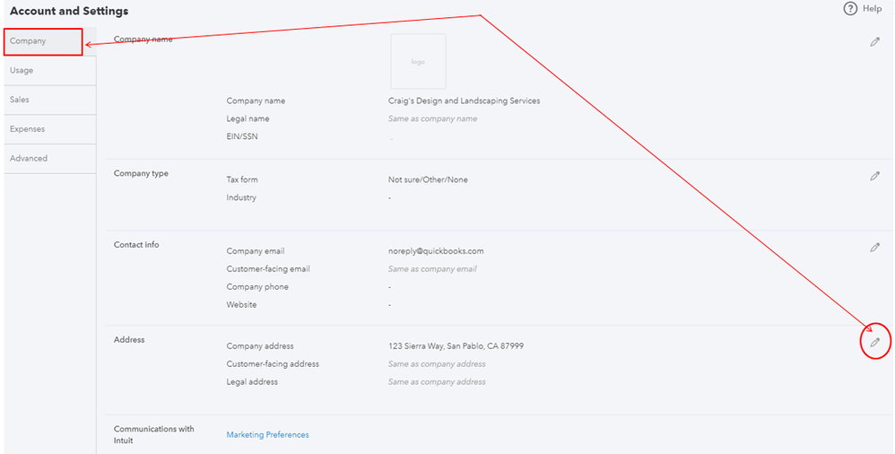The height and width of the screenshot is (454, 895).
Task: Click the noreply@quickbooks.com company email value
Action: 436,250
